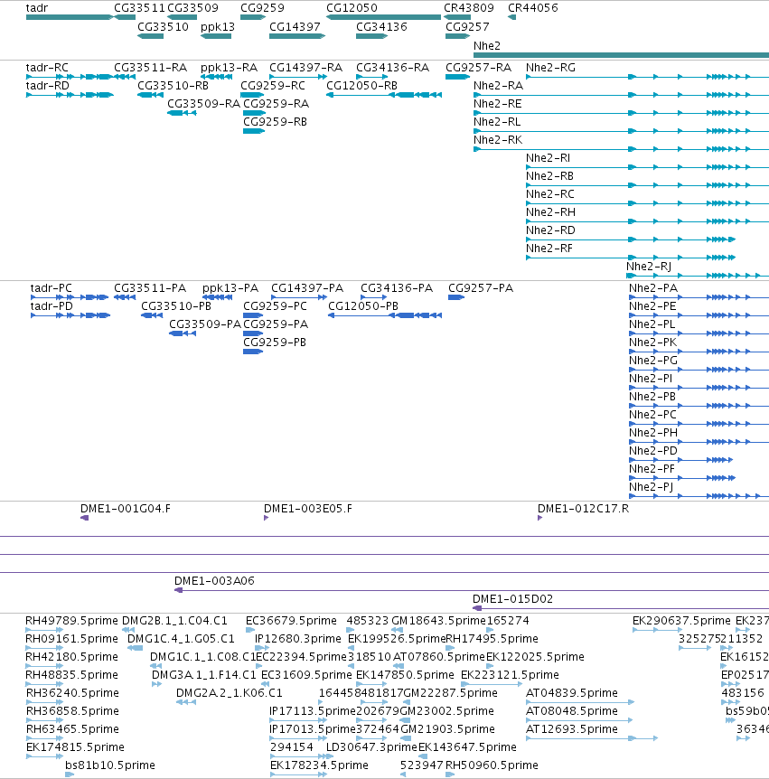This screenshot has width=769, height=779.
Task: Click the CG33511-RA transcript
Action: tap(125, 77)
